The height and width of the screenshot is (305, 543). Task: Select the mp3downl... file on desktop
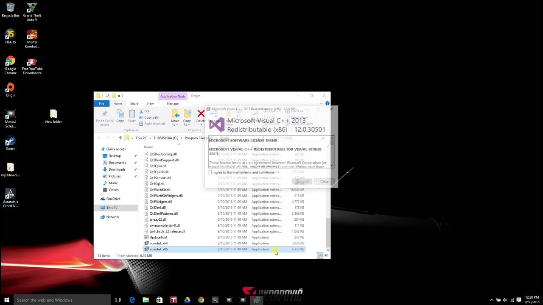point(10,169)
